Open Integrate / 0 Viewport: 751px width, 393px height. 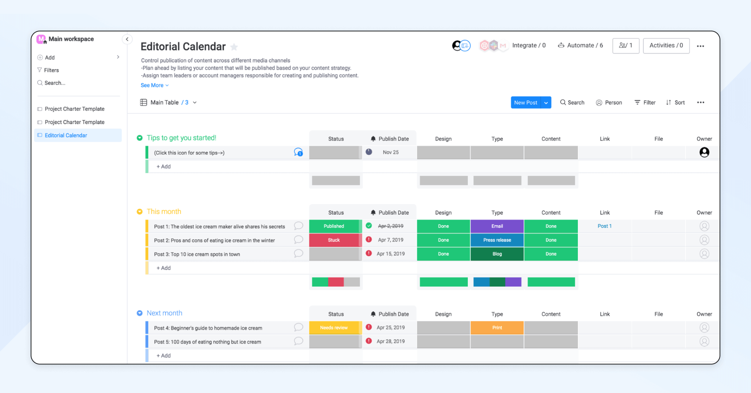pyautogui.click(x=529, y=46)
